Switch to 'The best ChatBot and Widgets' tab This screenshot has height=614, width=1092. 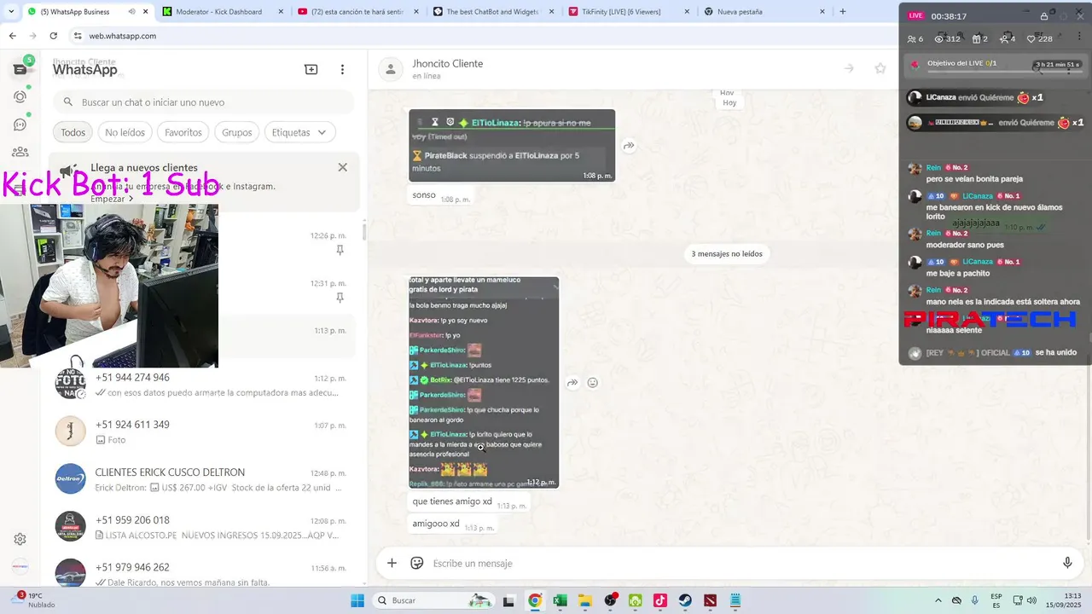(x=493, y=12)
